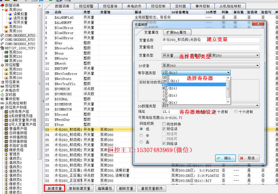Image resolution: width=278 pixels, height=194 pixels.
Task: Open the 变量组 泵房260 dropdown
Action: coord(234,56)
